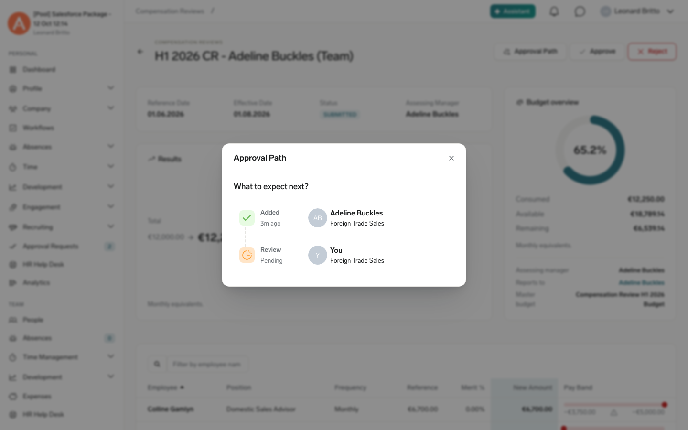Click the 'Added' step label
This screenshot has width=688, height=430.
270,213
